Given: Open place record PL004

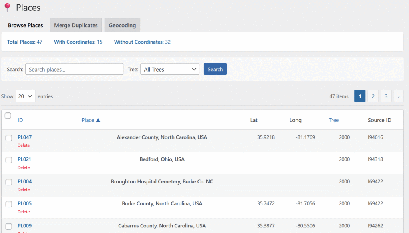Looking at the screenshot, I should tap(24, 181).
